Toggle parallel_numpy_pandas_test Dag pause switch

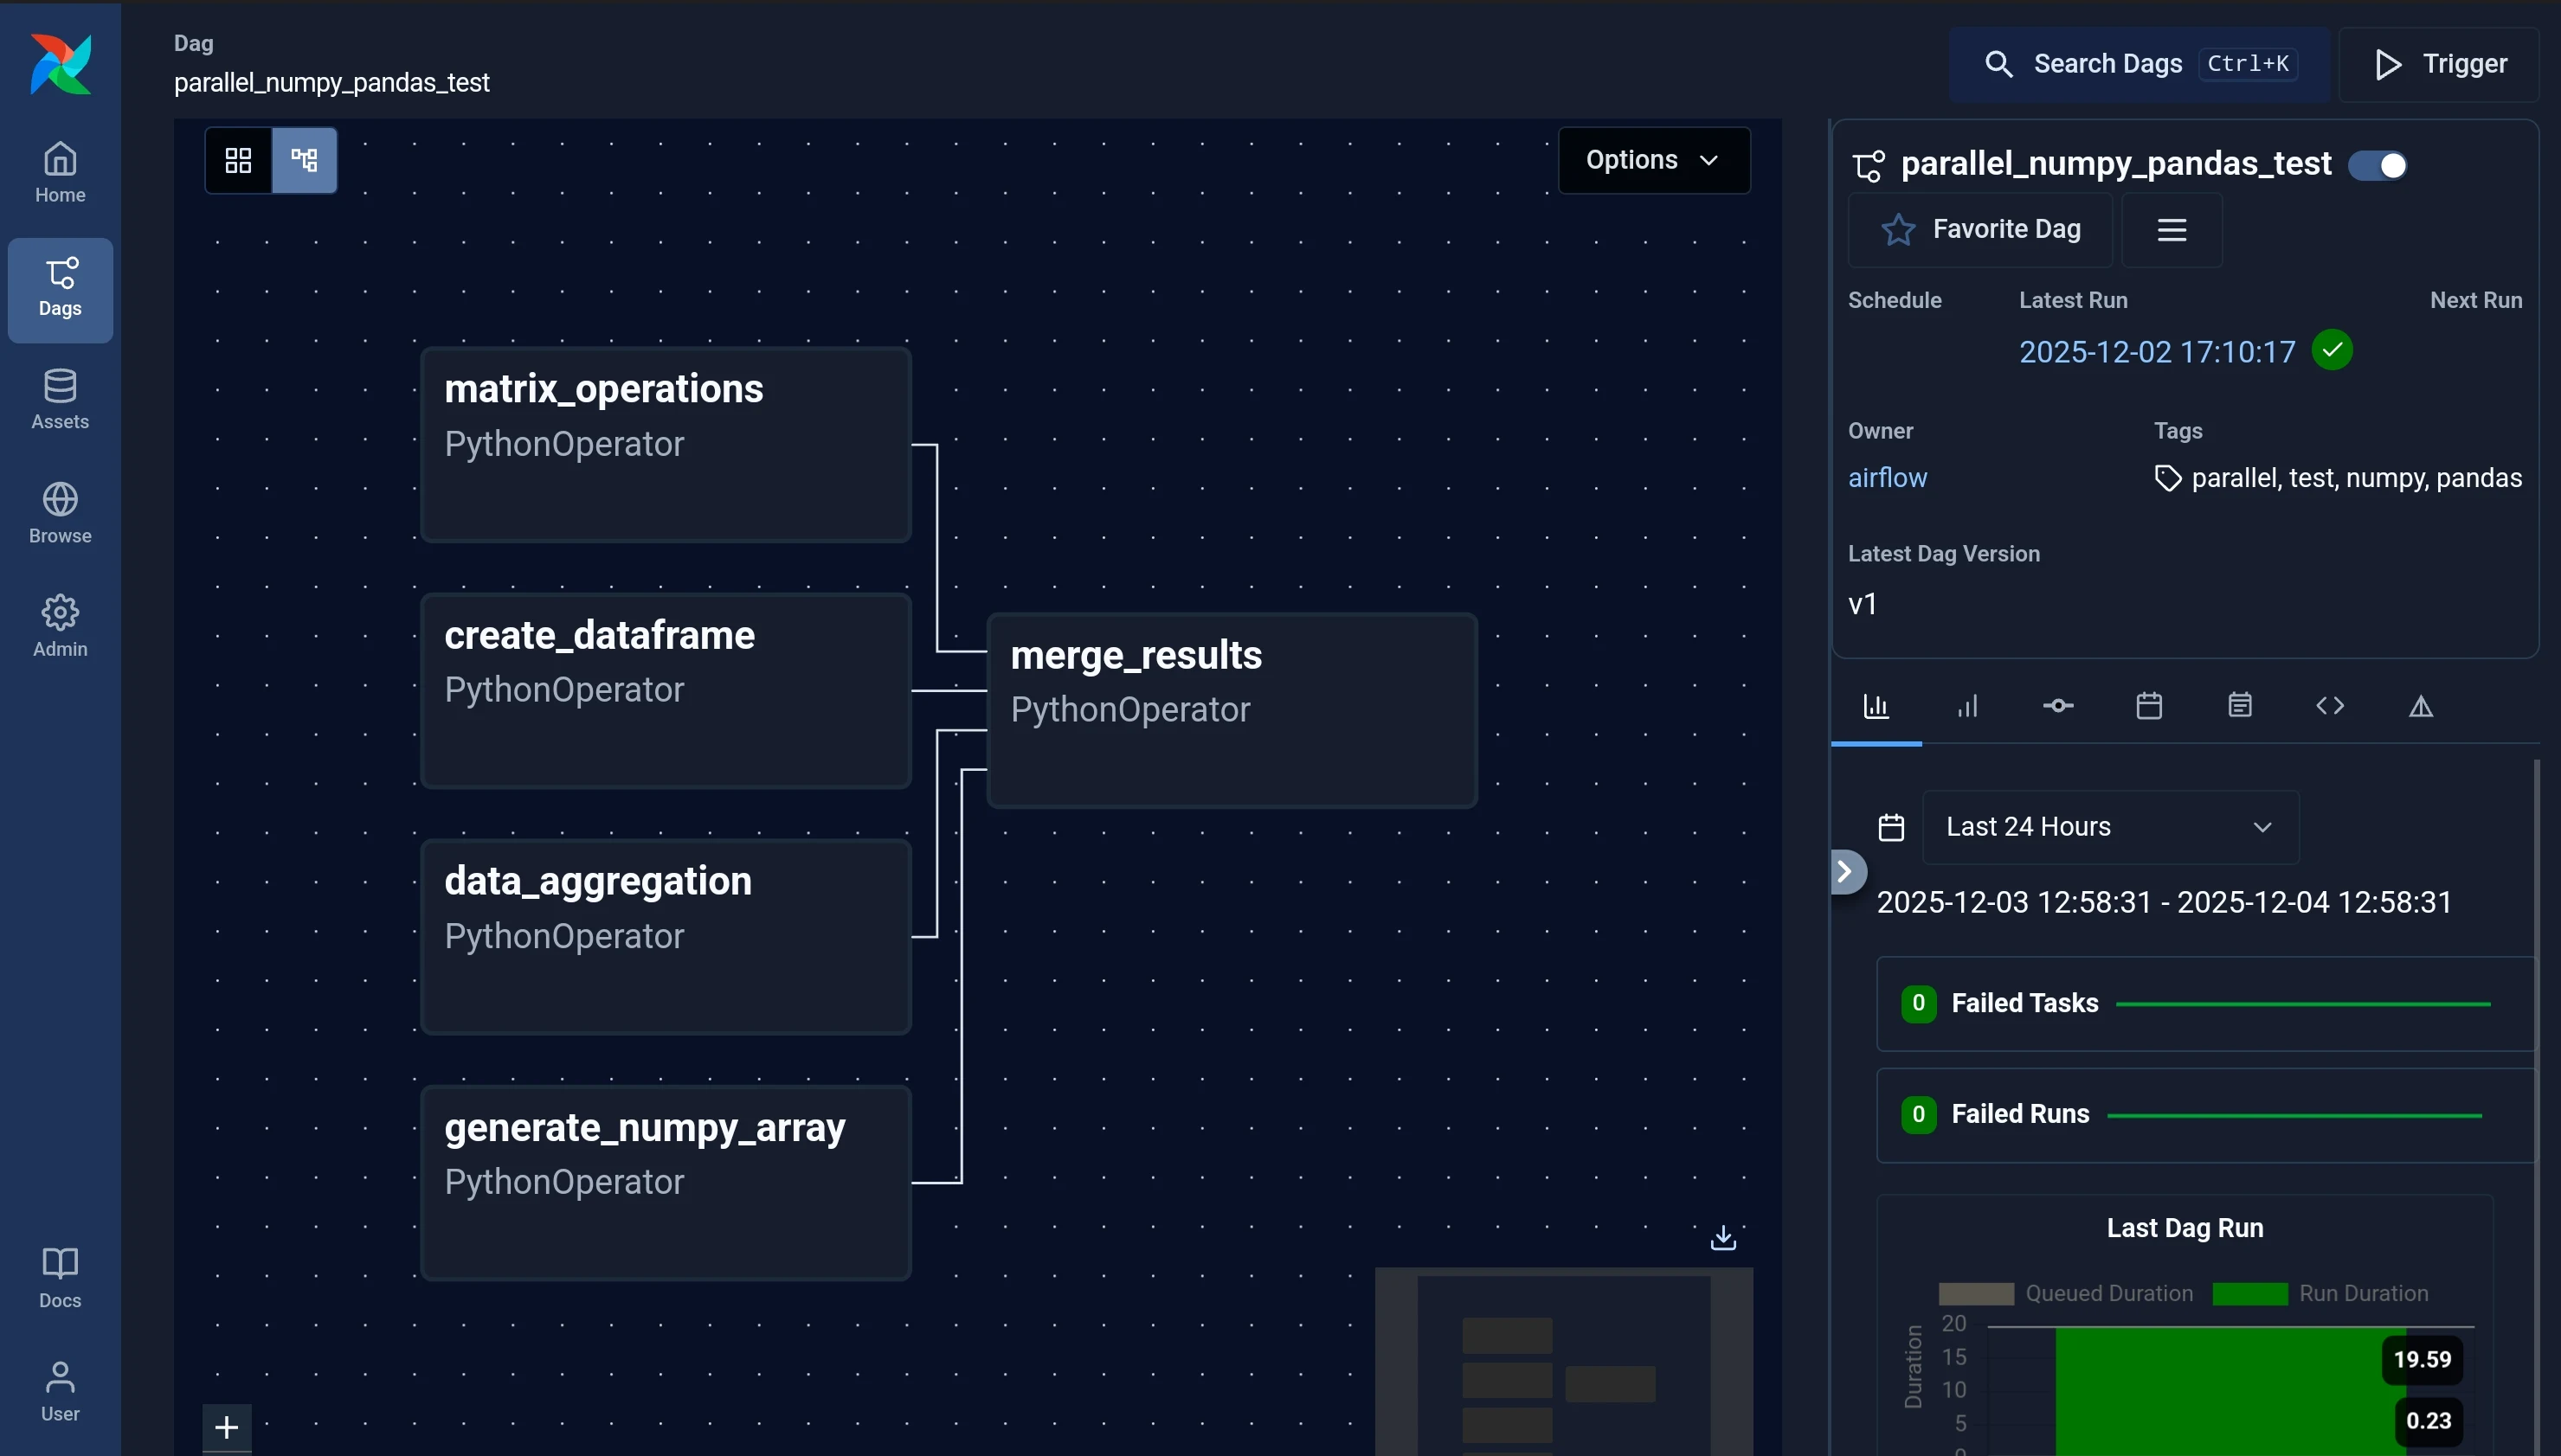click(x=2377, y=165)
